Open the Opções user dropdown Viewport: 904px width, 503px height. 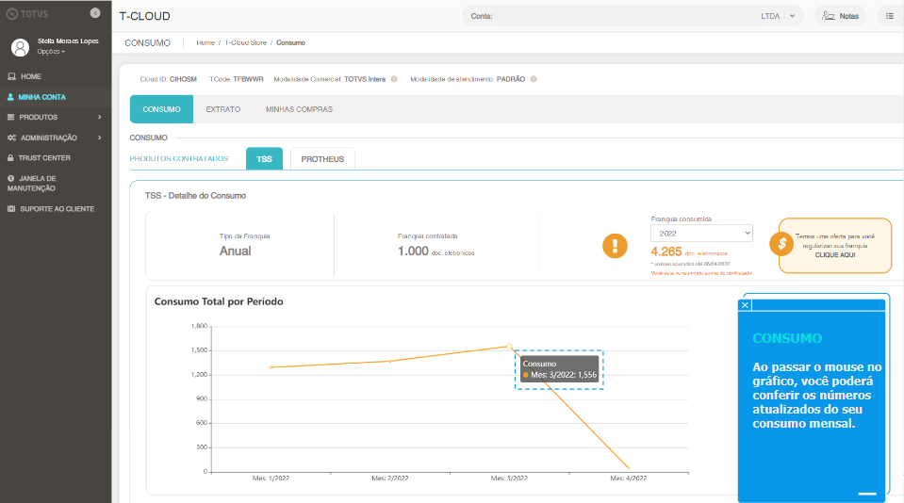(x=51, y=51)
